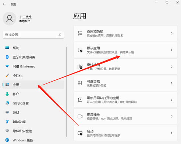Open 个性化 settings page

point(33,75)
